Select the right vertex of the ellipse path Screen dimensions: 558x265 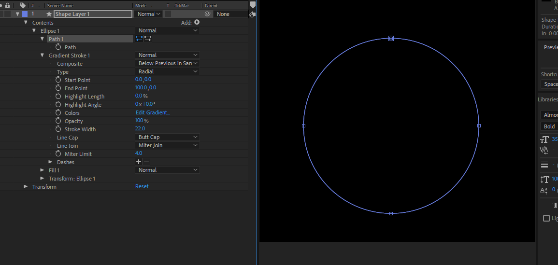click(479, 126)
